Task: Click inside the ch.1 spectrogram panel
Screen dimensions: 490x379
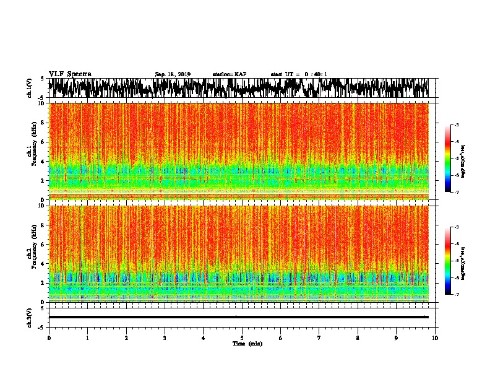Action: click(x=239, y=151)
